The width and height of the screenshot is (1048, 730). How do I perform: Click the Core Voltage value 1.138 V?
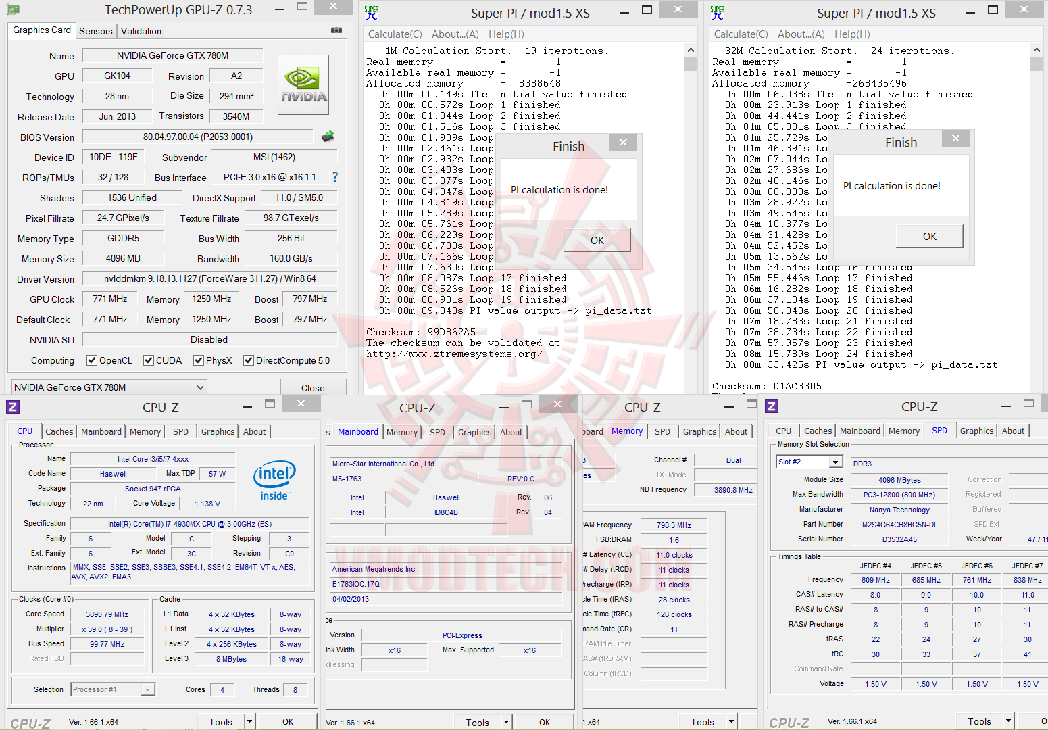coord(207,504)
